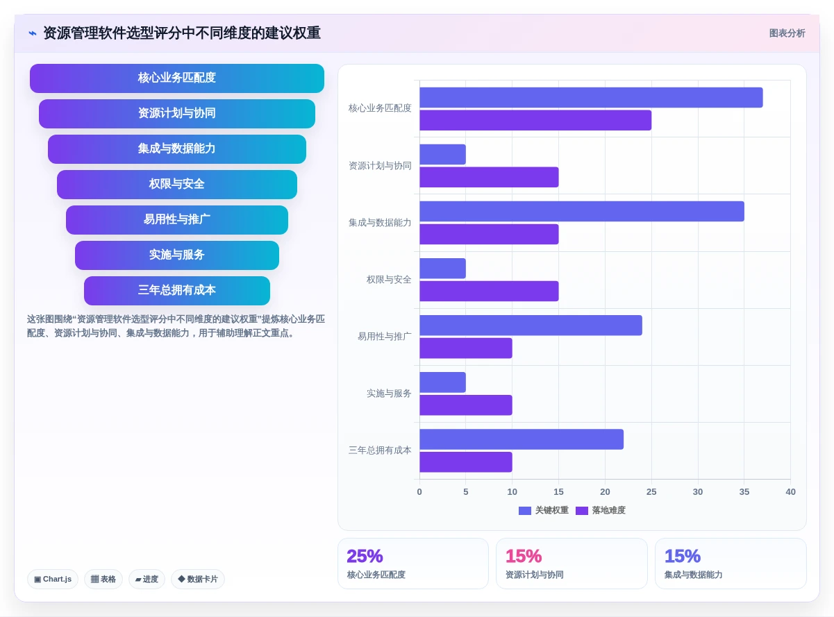Image resolution: width=834 pixels, height=617 pixels.
Task: Toggle the 关键权重 legend entry
Action: [x=544, y=510]
